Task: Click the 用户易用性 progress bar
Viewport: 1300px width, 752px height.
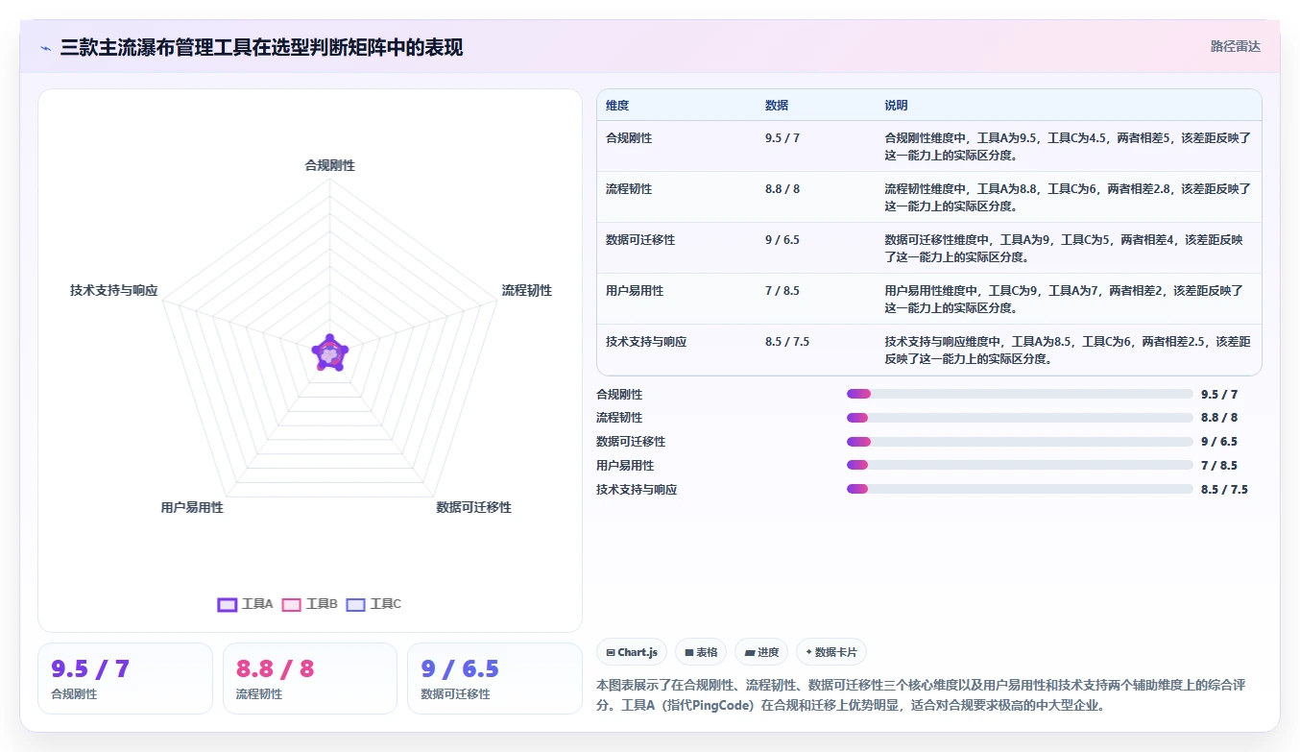Action: (x=1020, y=466)
